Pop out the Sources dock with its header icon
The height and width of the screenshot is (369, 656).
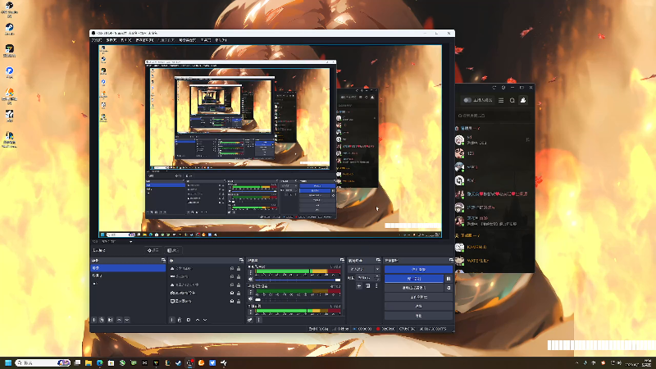pos(241,260)
